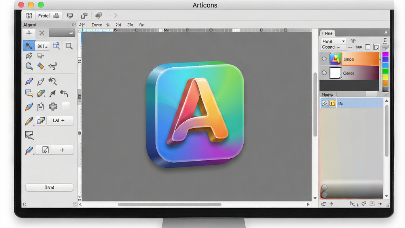Select the purple blue brush stroke tool
Viewport: 405px width, 228px height.
click(x=29, y=82)
